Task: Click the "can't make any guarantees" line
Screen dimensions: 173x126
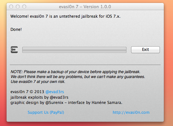Action: click(78, 77)
